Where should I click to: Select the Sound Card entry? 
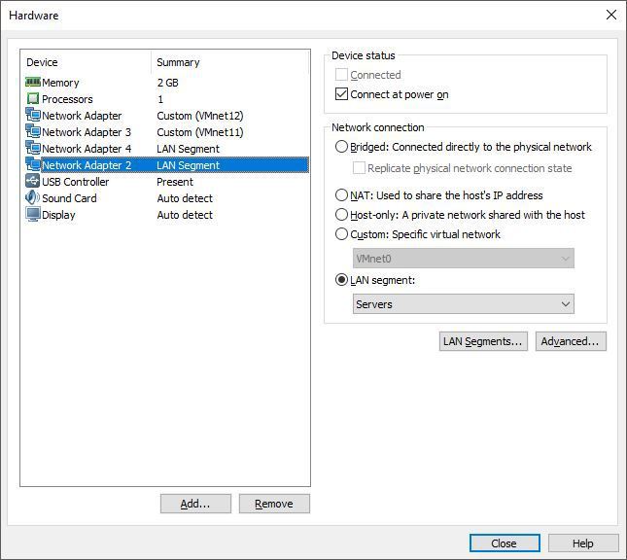click(x=69, y=198)
